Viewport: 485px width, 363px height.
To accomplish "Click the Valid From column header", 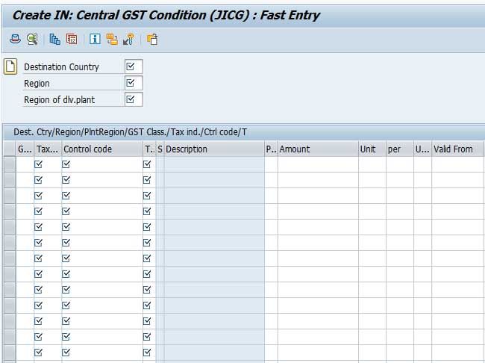I will pyautogui.click(x=458, y=149).
